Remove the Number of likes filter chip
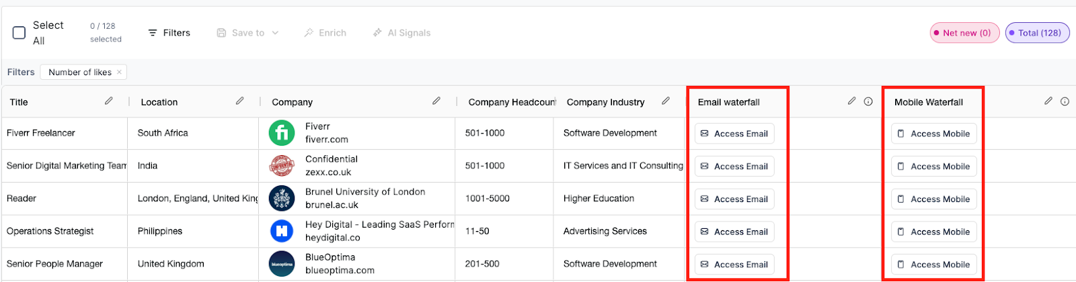 tap(119, 72)
